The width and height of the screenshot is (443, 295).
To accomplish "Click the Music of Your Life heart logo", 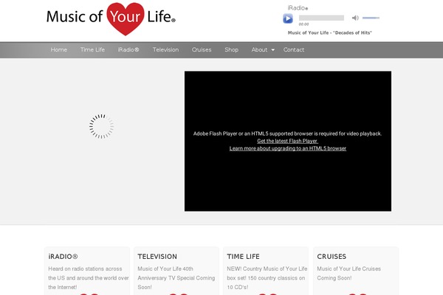I will click(111, 18).
